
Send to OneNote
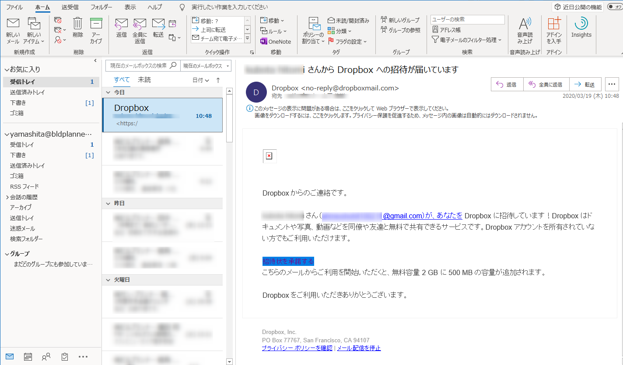point(276,41)
